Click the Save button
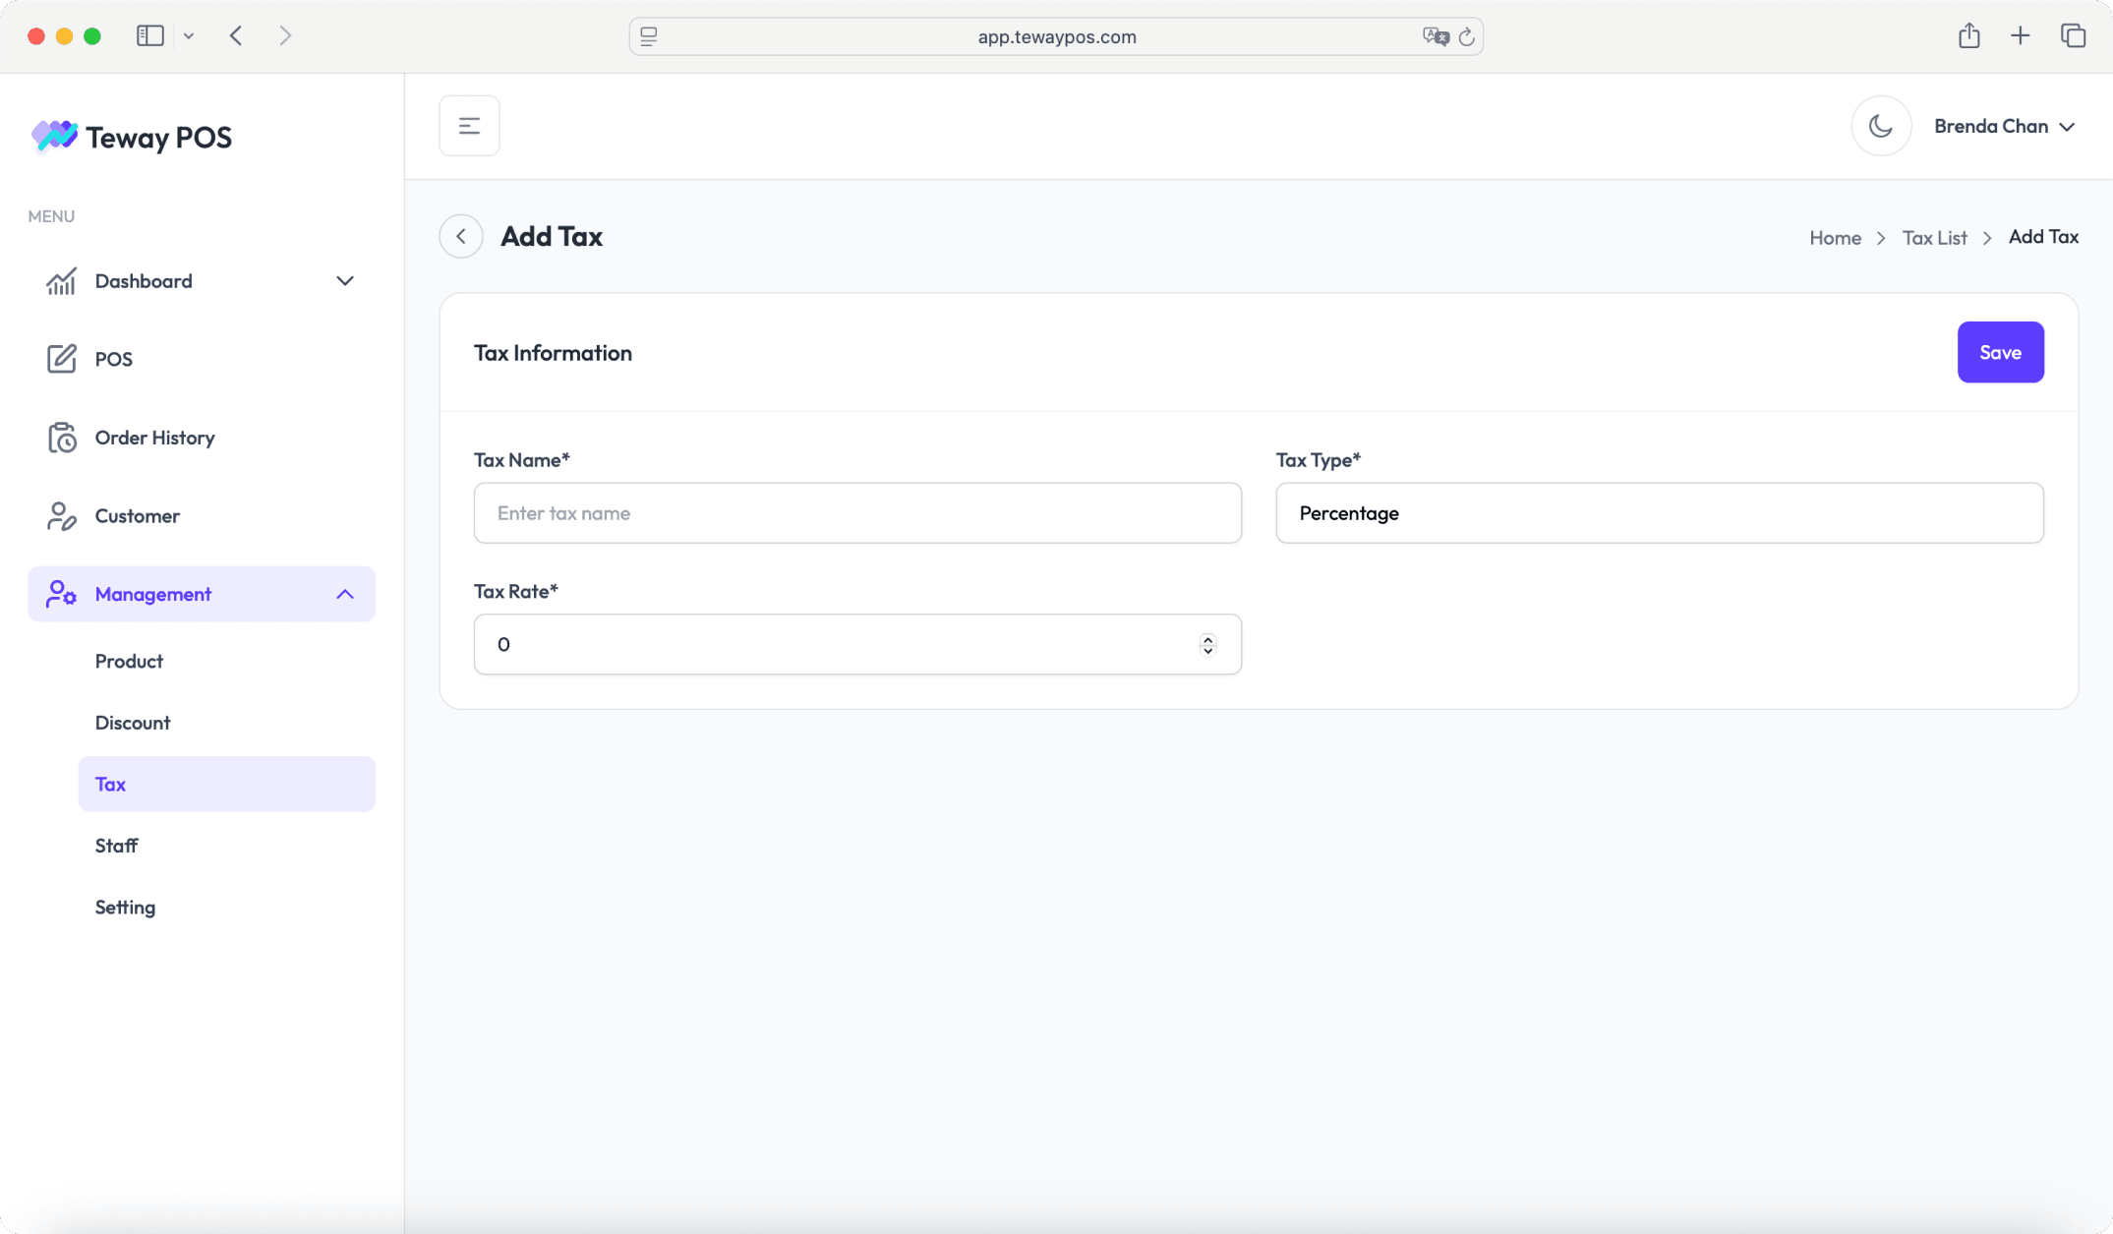Image resolution: width=2113 pixels, height=1234 pixels. (x=2000, y=352)
